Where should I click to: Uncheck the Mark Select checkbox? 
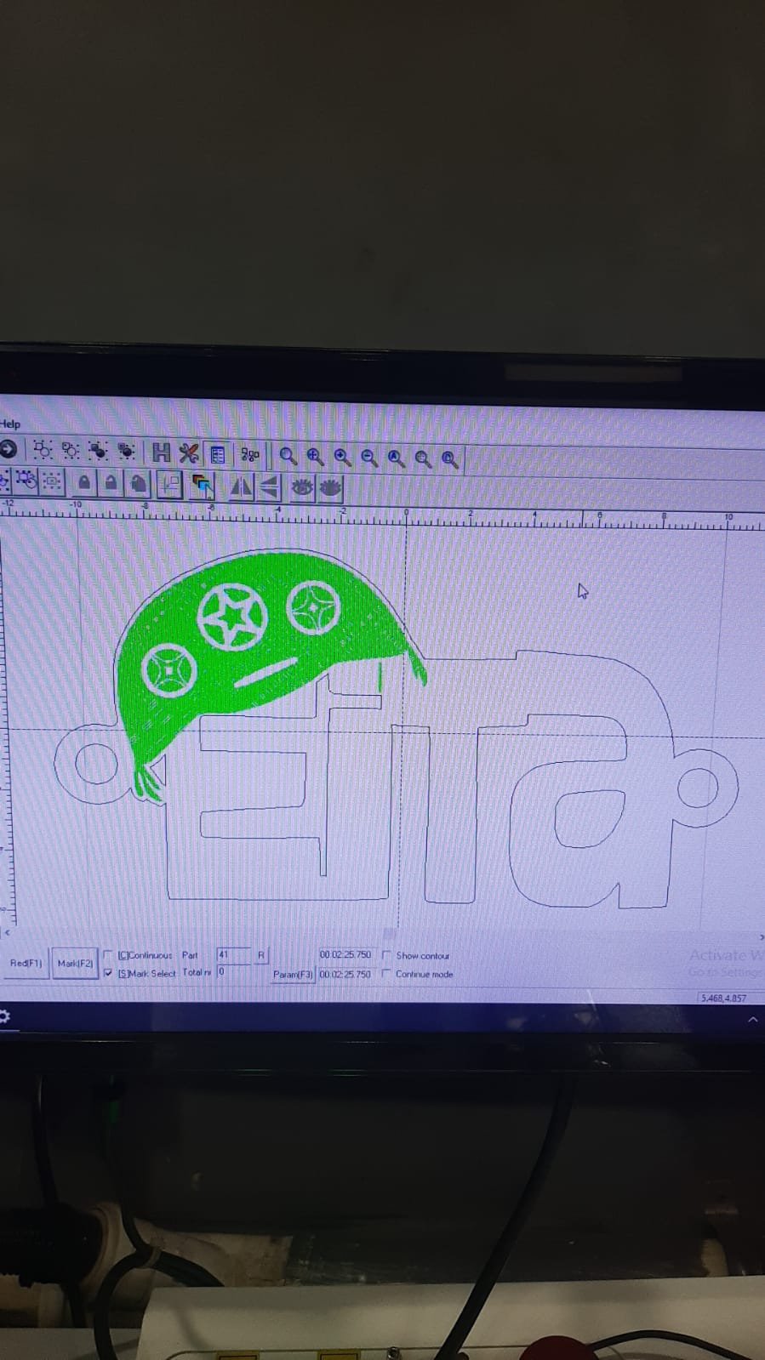pos(108,973)
